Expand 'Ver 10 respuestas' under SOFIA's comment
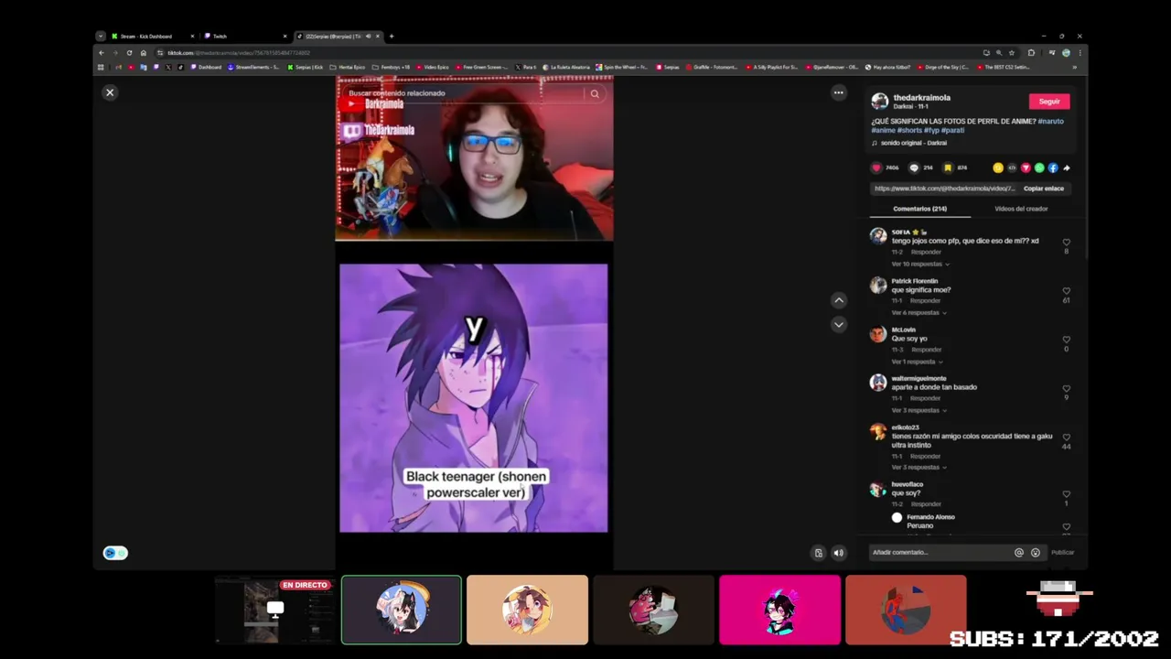 tap(920, 264)
